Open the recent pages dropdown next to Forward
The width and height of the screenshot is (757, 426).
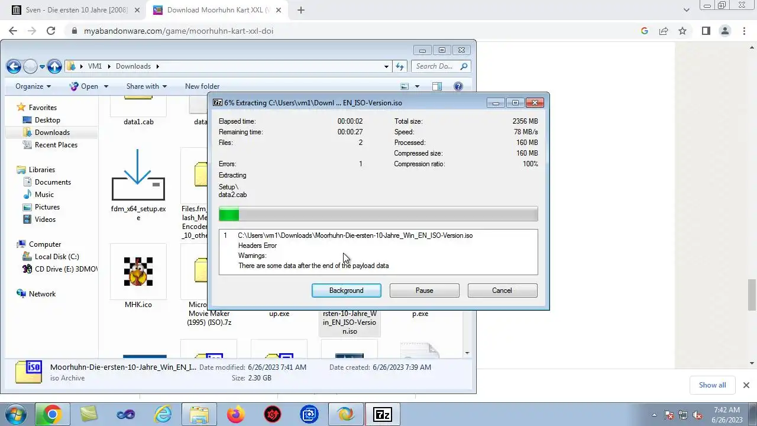pos(42,67)
